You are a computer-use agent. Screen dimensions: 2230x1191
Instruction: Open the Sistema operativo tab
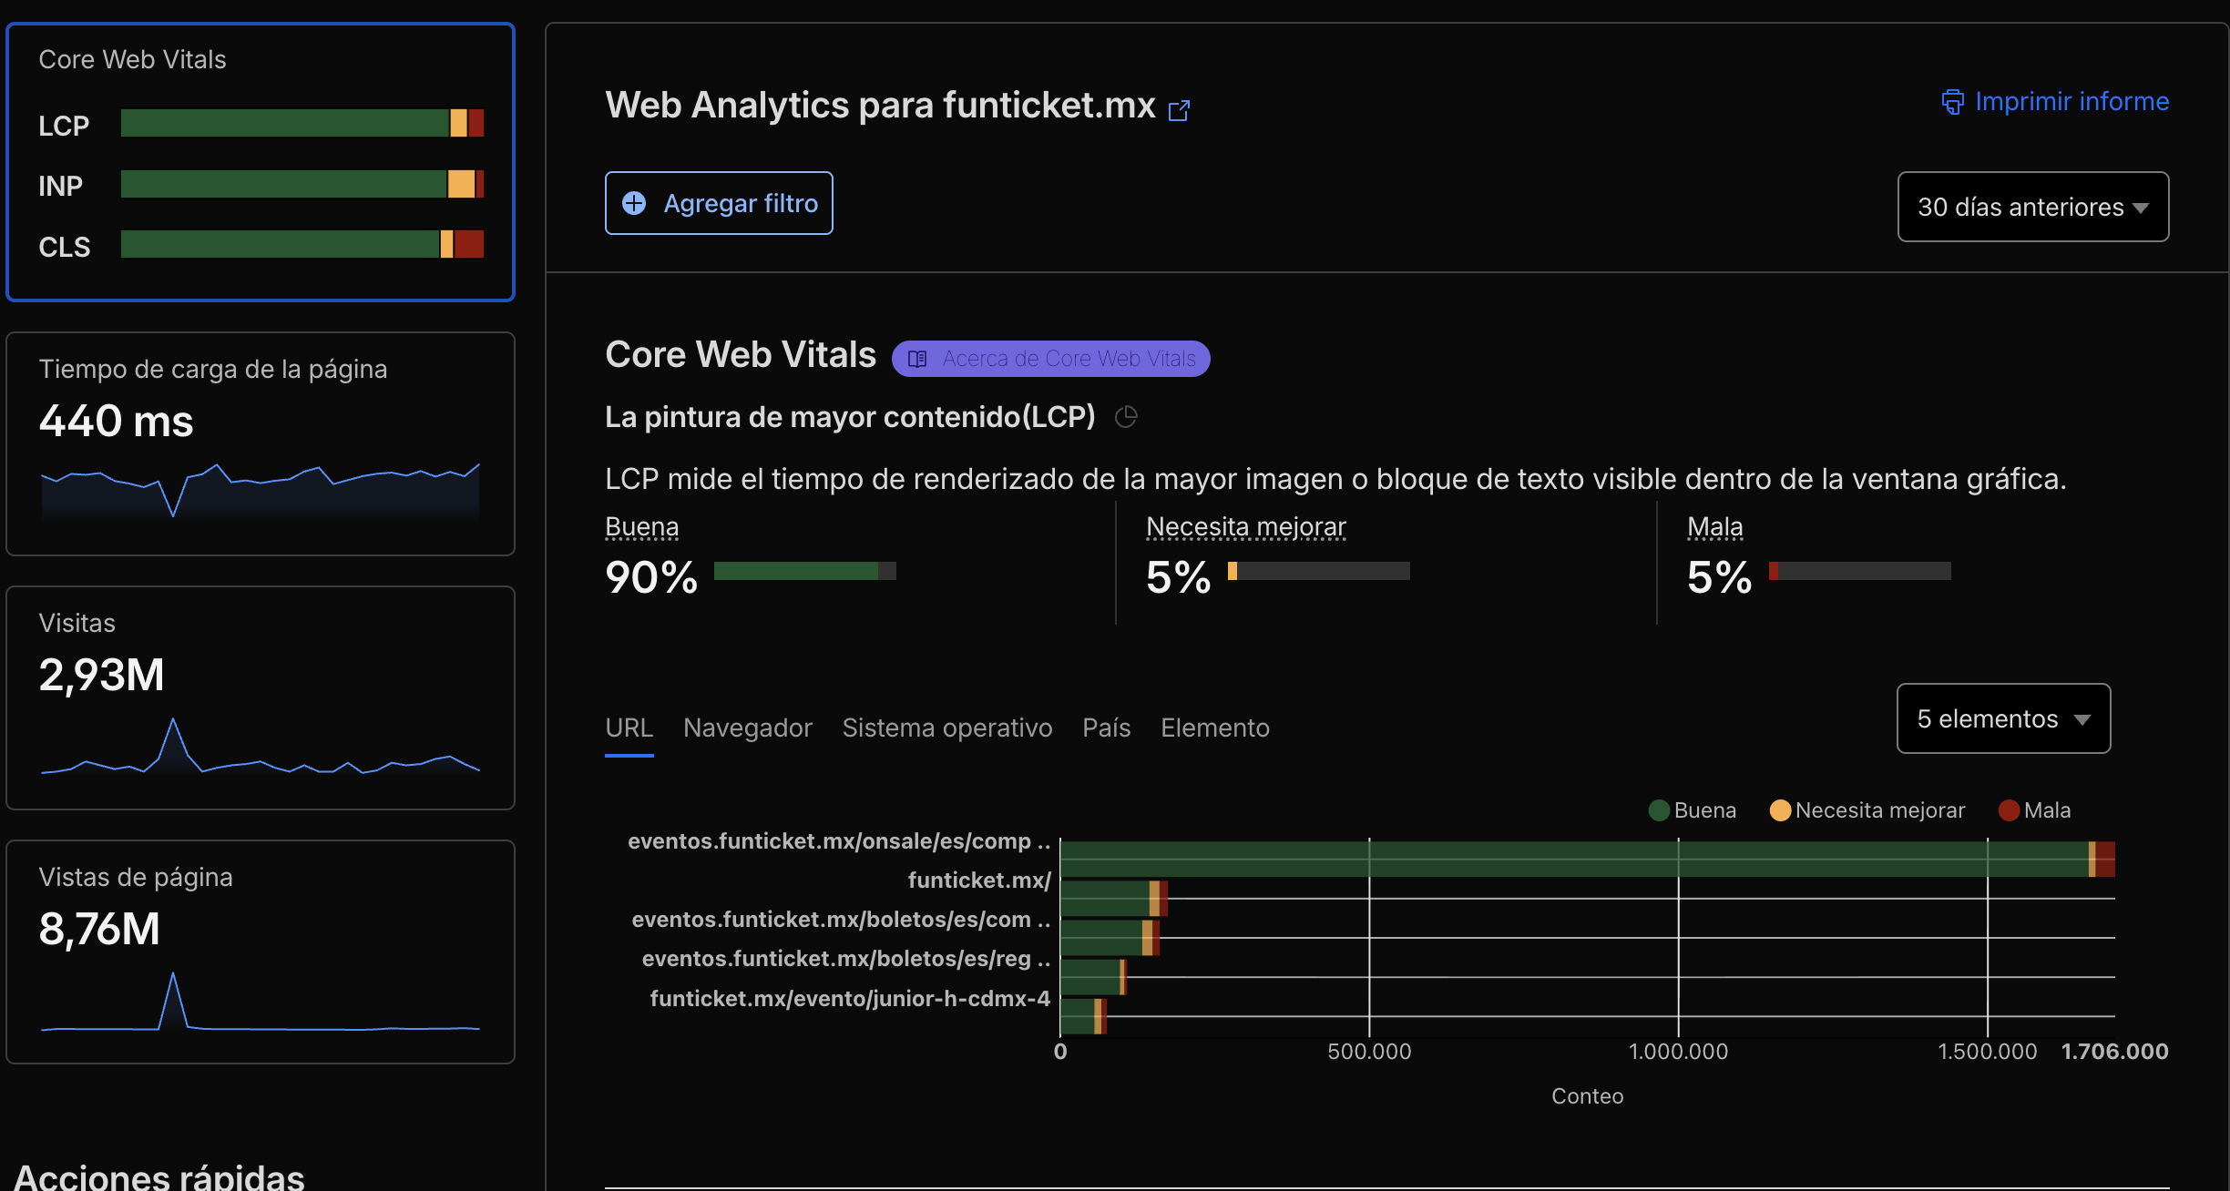(946, 728)
